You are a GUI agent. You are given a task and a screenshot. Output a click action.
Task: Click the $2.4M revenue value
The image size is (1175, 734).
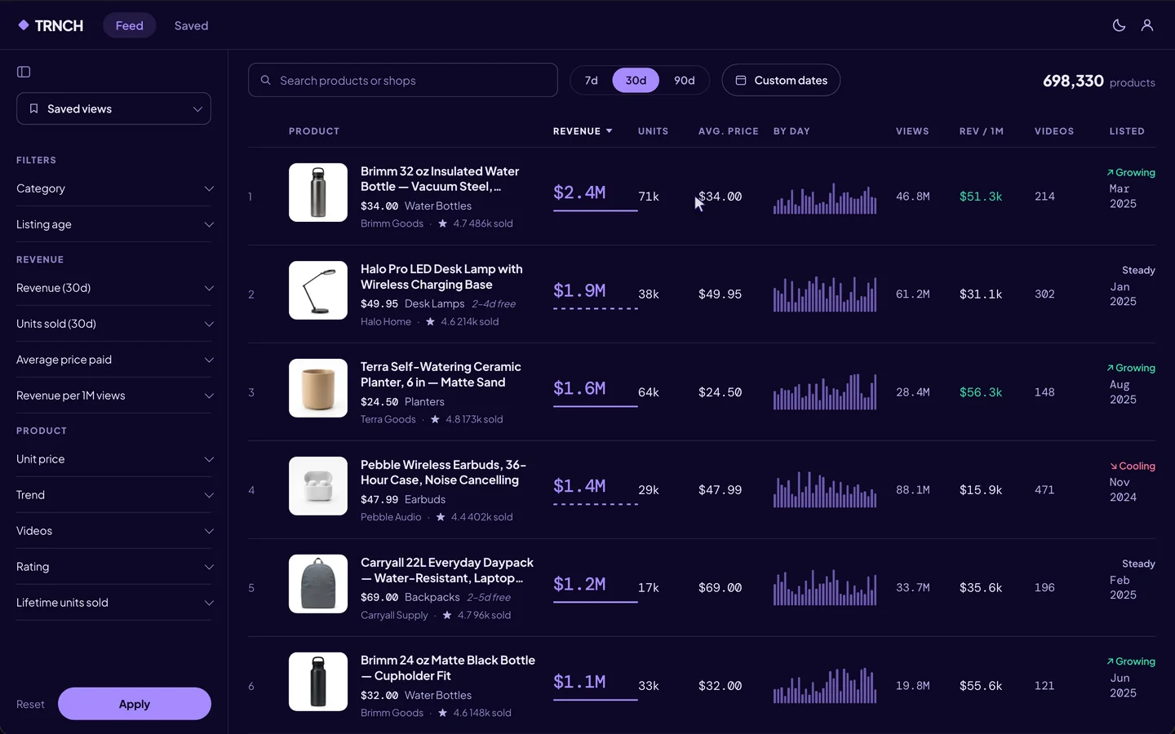579,192
